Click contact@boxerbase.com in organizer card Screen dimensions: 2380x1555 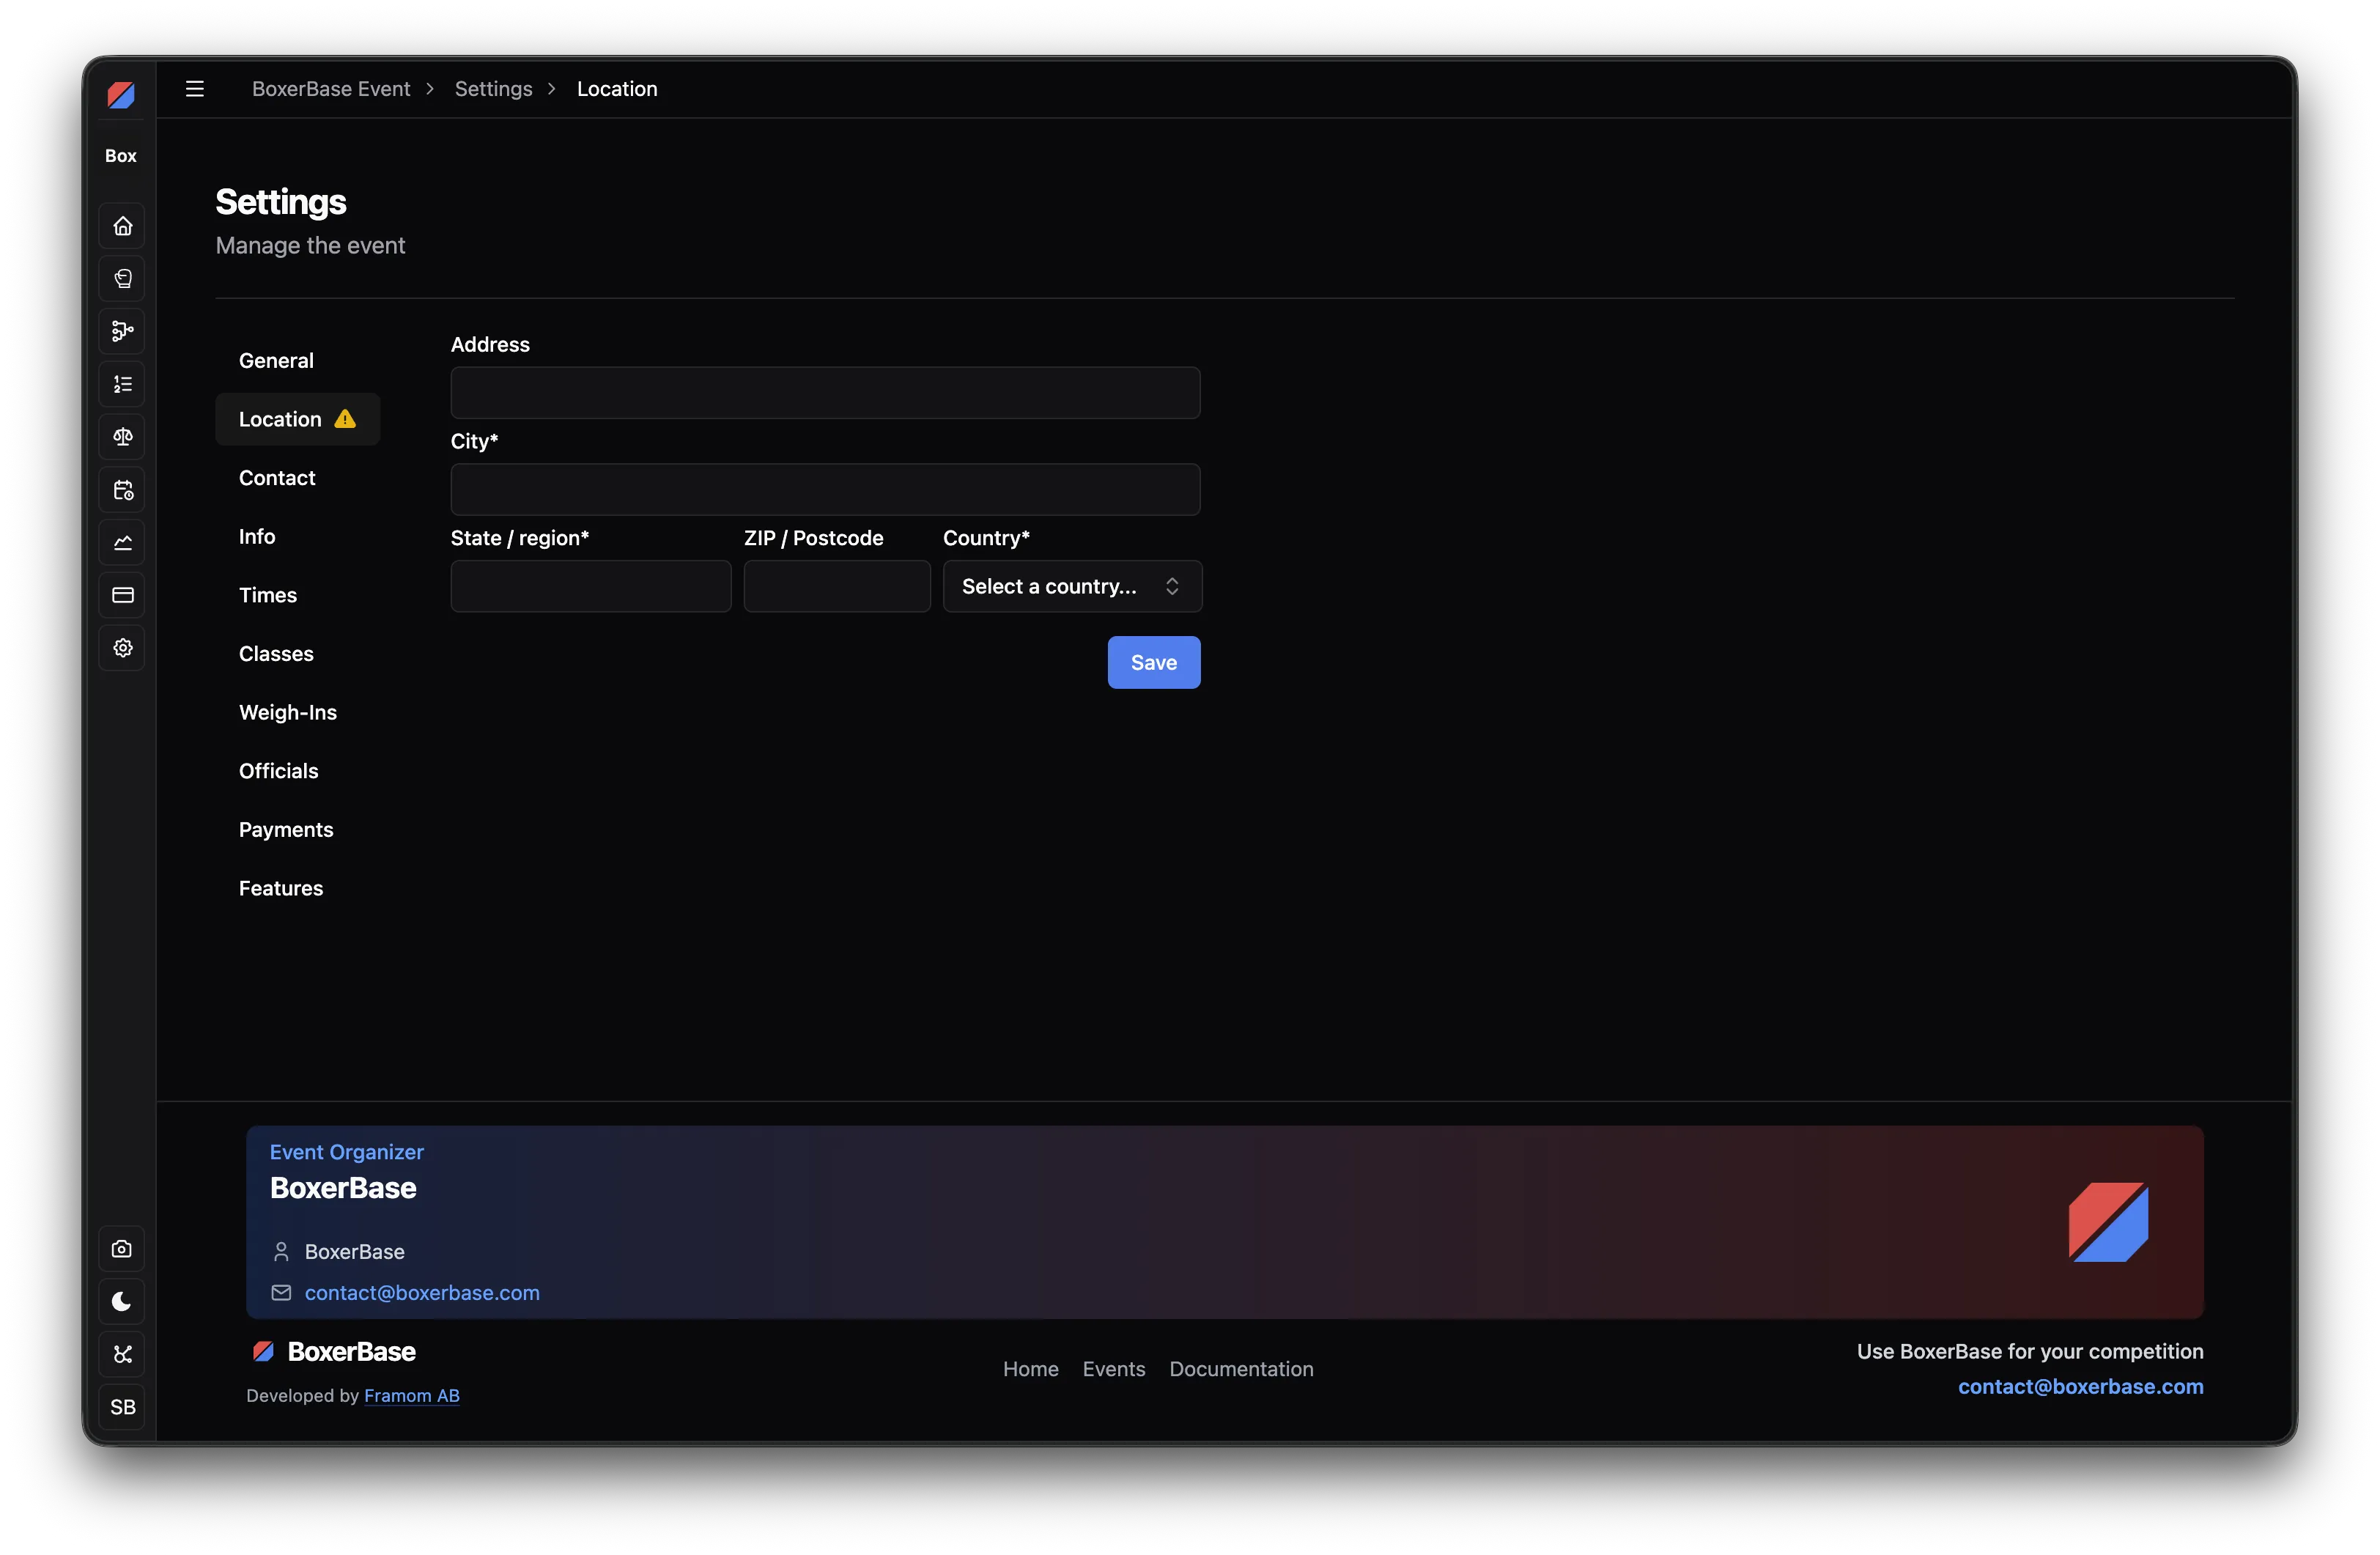pyautogui.click(x=422, y=1293)
